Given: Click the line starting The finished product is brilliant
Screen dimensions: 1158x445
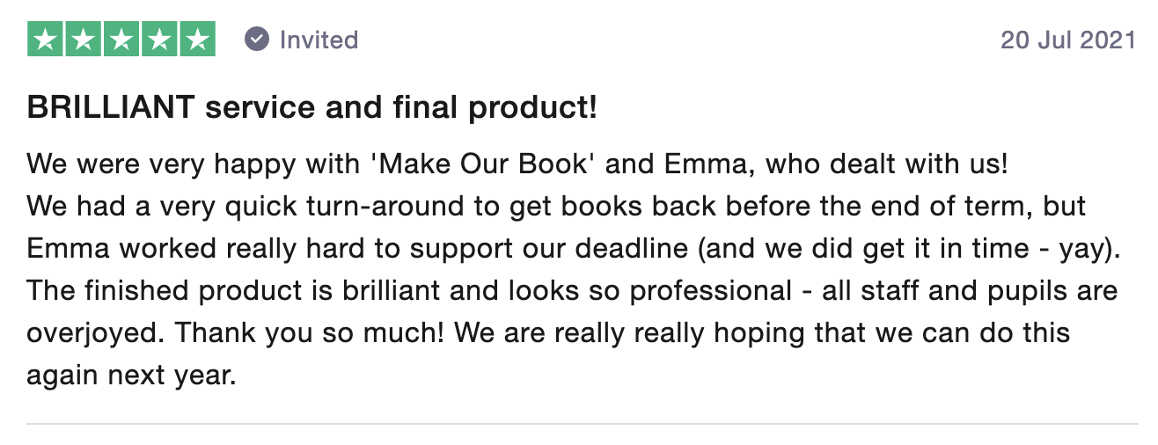Looking at the screenshot, I should pos(573,291).
